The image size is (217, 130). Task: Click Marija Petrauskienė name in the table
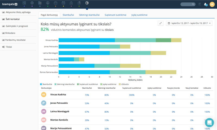61,128
